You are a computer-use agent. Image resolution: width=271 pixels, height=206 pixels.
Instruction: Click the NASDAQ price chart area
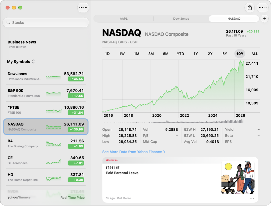pyautogui.click(x=173, y=86)
